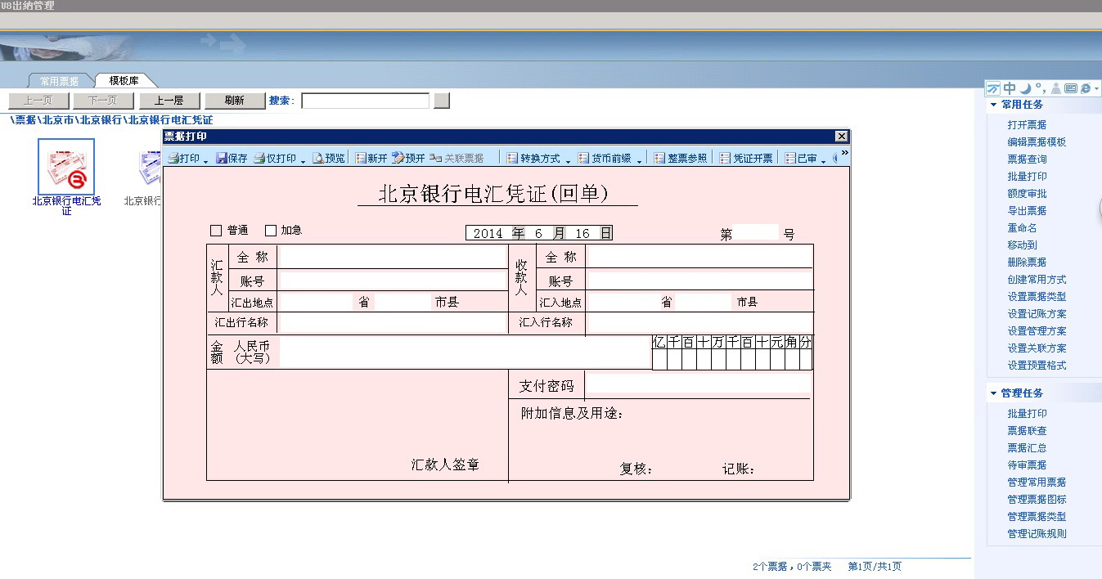Click the 保存 floppy disk icon
This screenshot has height=579, width=1102.
(x=222, y=158)
